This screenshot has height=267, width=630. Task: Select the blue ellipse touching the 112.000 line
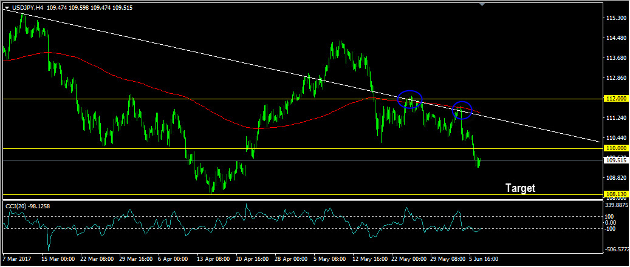[x=410, y=100]
